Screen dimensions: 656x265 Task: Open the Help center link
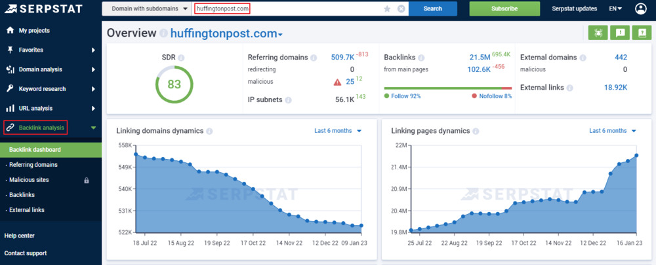[x=19, y=236]
